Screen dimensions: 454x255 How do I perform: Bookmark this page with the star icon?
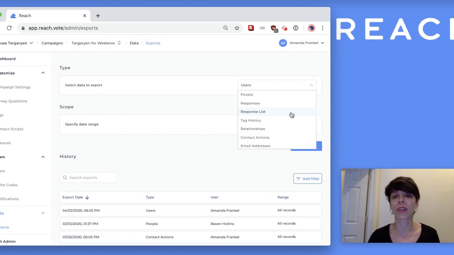coord(237,28)
